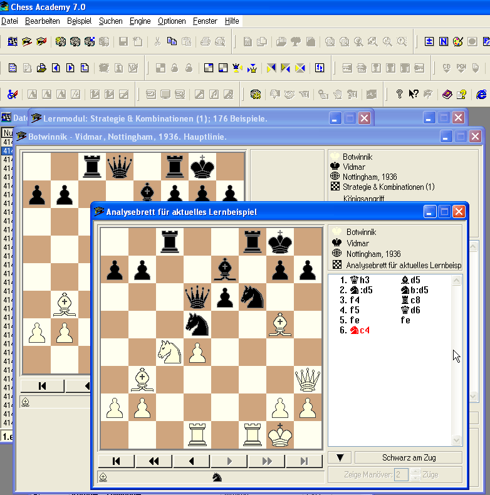The width and height of the screenshot is (490, 495).
Task: Click the board icon with blue top square
Action: coord(209,68)
